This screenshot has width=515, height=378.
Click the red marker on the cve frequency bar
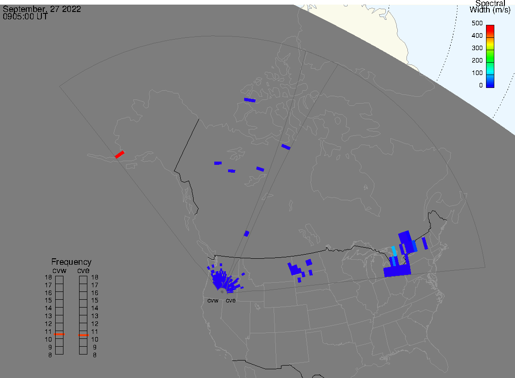pyautogui.click(x=83, y=335)
